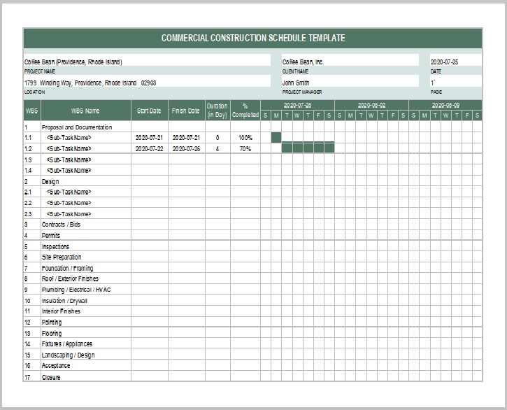The height and width of the screenshot is (410, 507).
Task: Select the Start Date column header
Action: pyautogui.click(x=149, y=111)
